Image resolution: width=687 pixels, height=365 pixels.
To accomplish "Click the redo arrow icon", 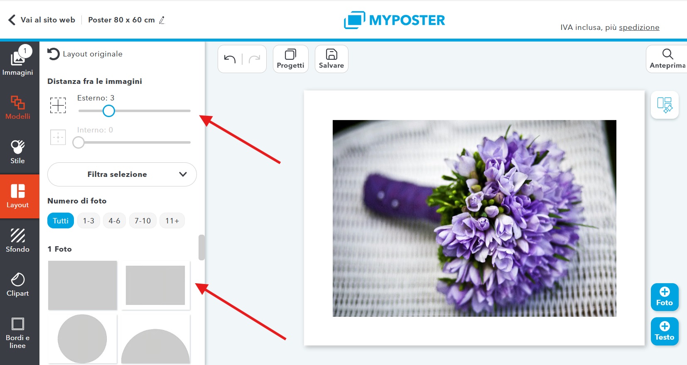I will coord(254,59).
